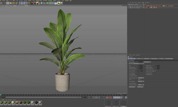Switch to the Project Settings tab

(131, 59)
